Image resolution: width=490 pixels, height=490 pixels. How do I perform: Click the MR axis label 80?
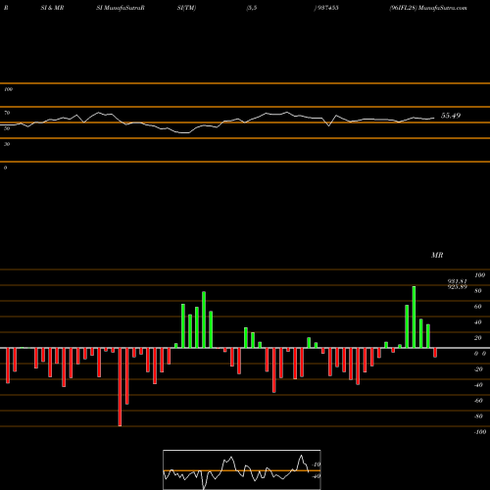477,291
